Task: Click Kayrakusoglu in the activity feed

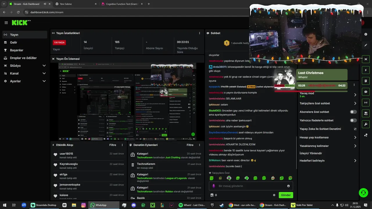Action: coord(69,164)
